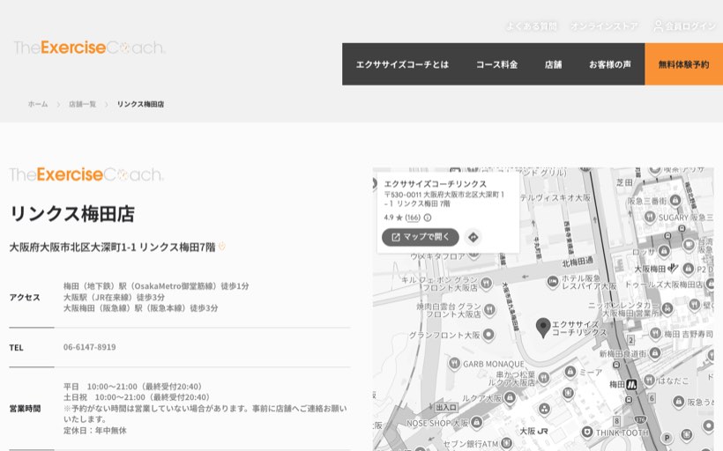723x451 pixels.
Task: Click the 出入口 label on the map
Action: click(446, 407)
